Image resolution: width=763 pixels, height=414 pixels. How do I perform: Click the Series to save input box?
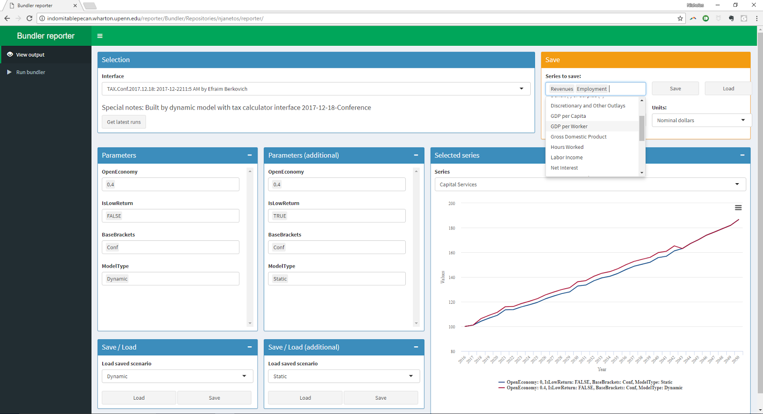(x=596, y=89)
